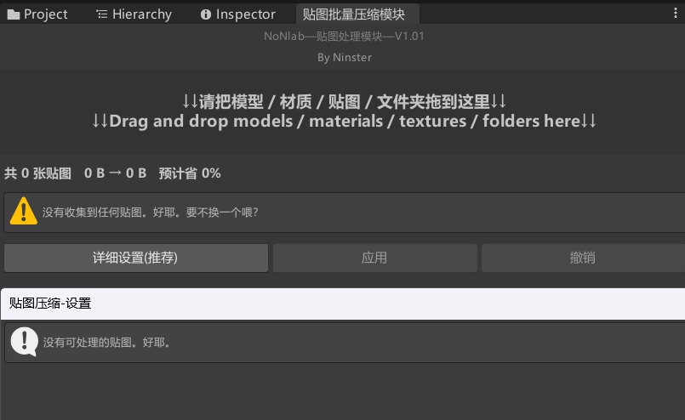Click the Inspector info icon
The height and width of the screenshot is (420, 685).
(206, 14)
